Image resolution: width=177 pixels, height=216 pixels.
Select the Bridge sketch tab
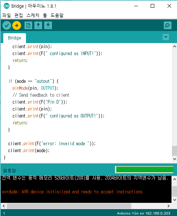point(15,38)
